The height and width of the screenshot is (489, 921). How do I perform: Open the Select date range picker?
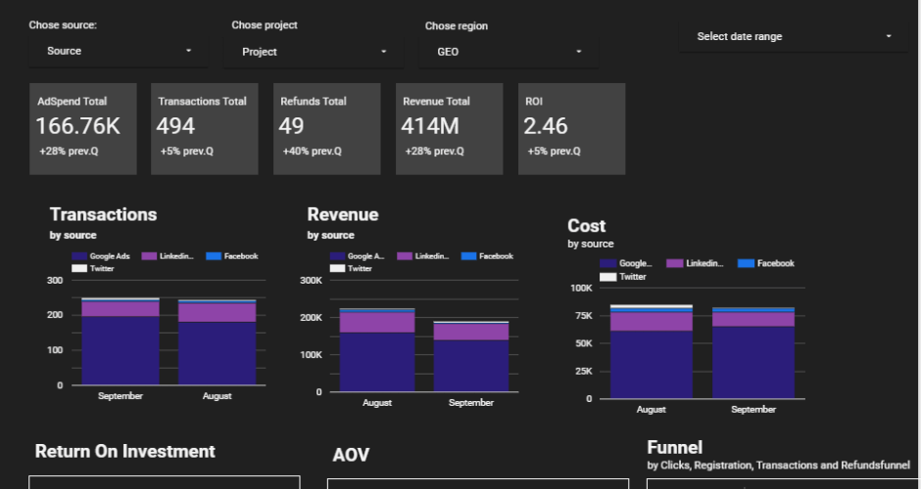(x=793, y=37)
